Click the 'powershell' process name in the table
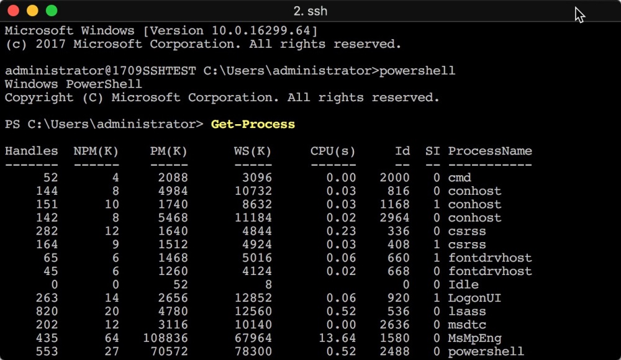Screen dimensions: 621x360 click(486, 351)
